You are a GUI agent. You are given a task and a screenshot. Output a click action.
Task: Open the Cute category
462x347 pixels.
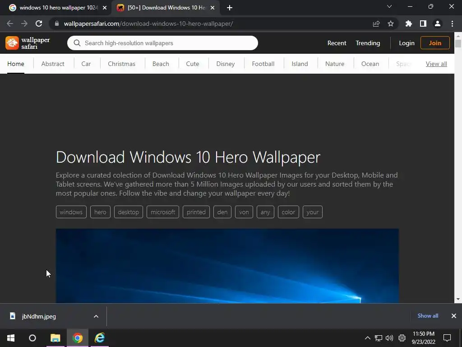[x=192, y=64]
